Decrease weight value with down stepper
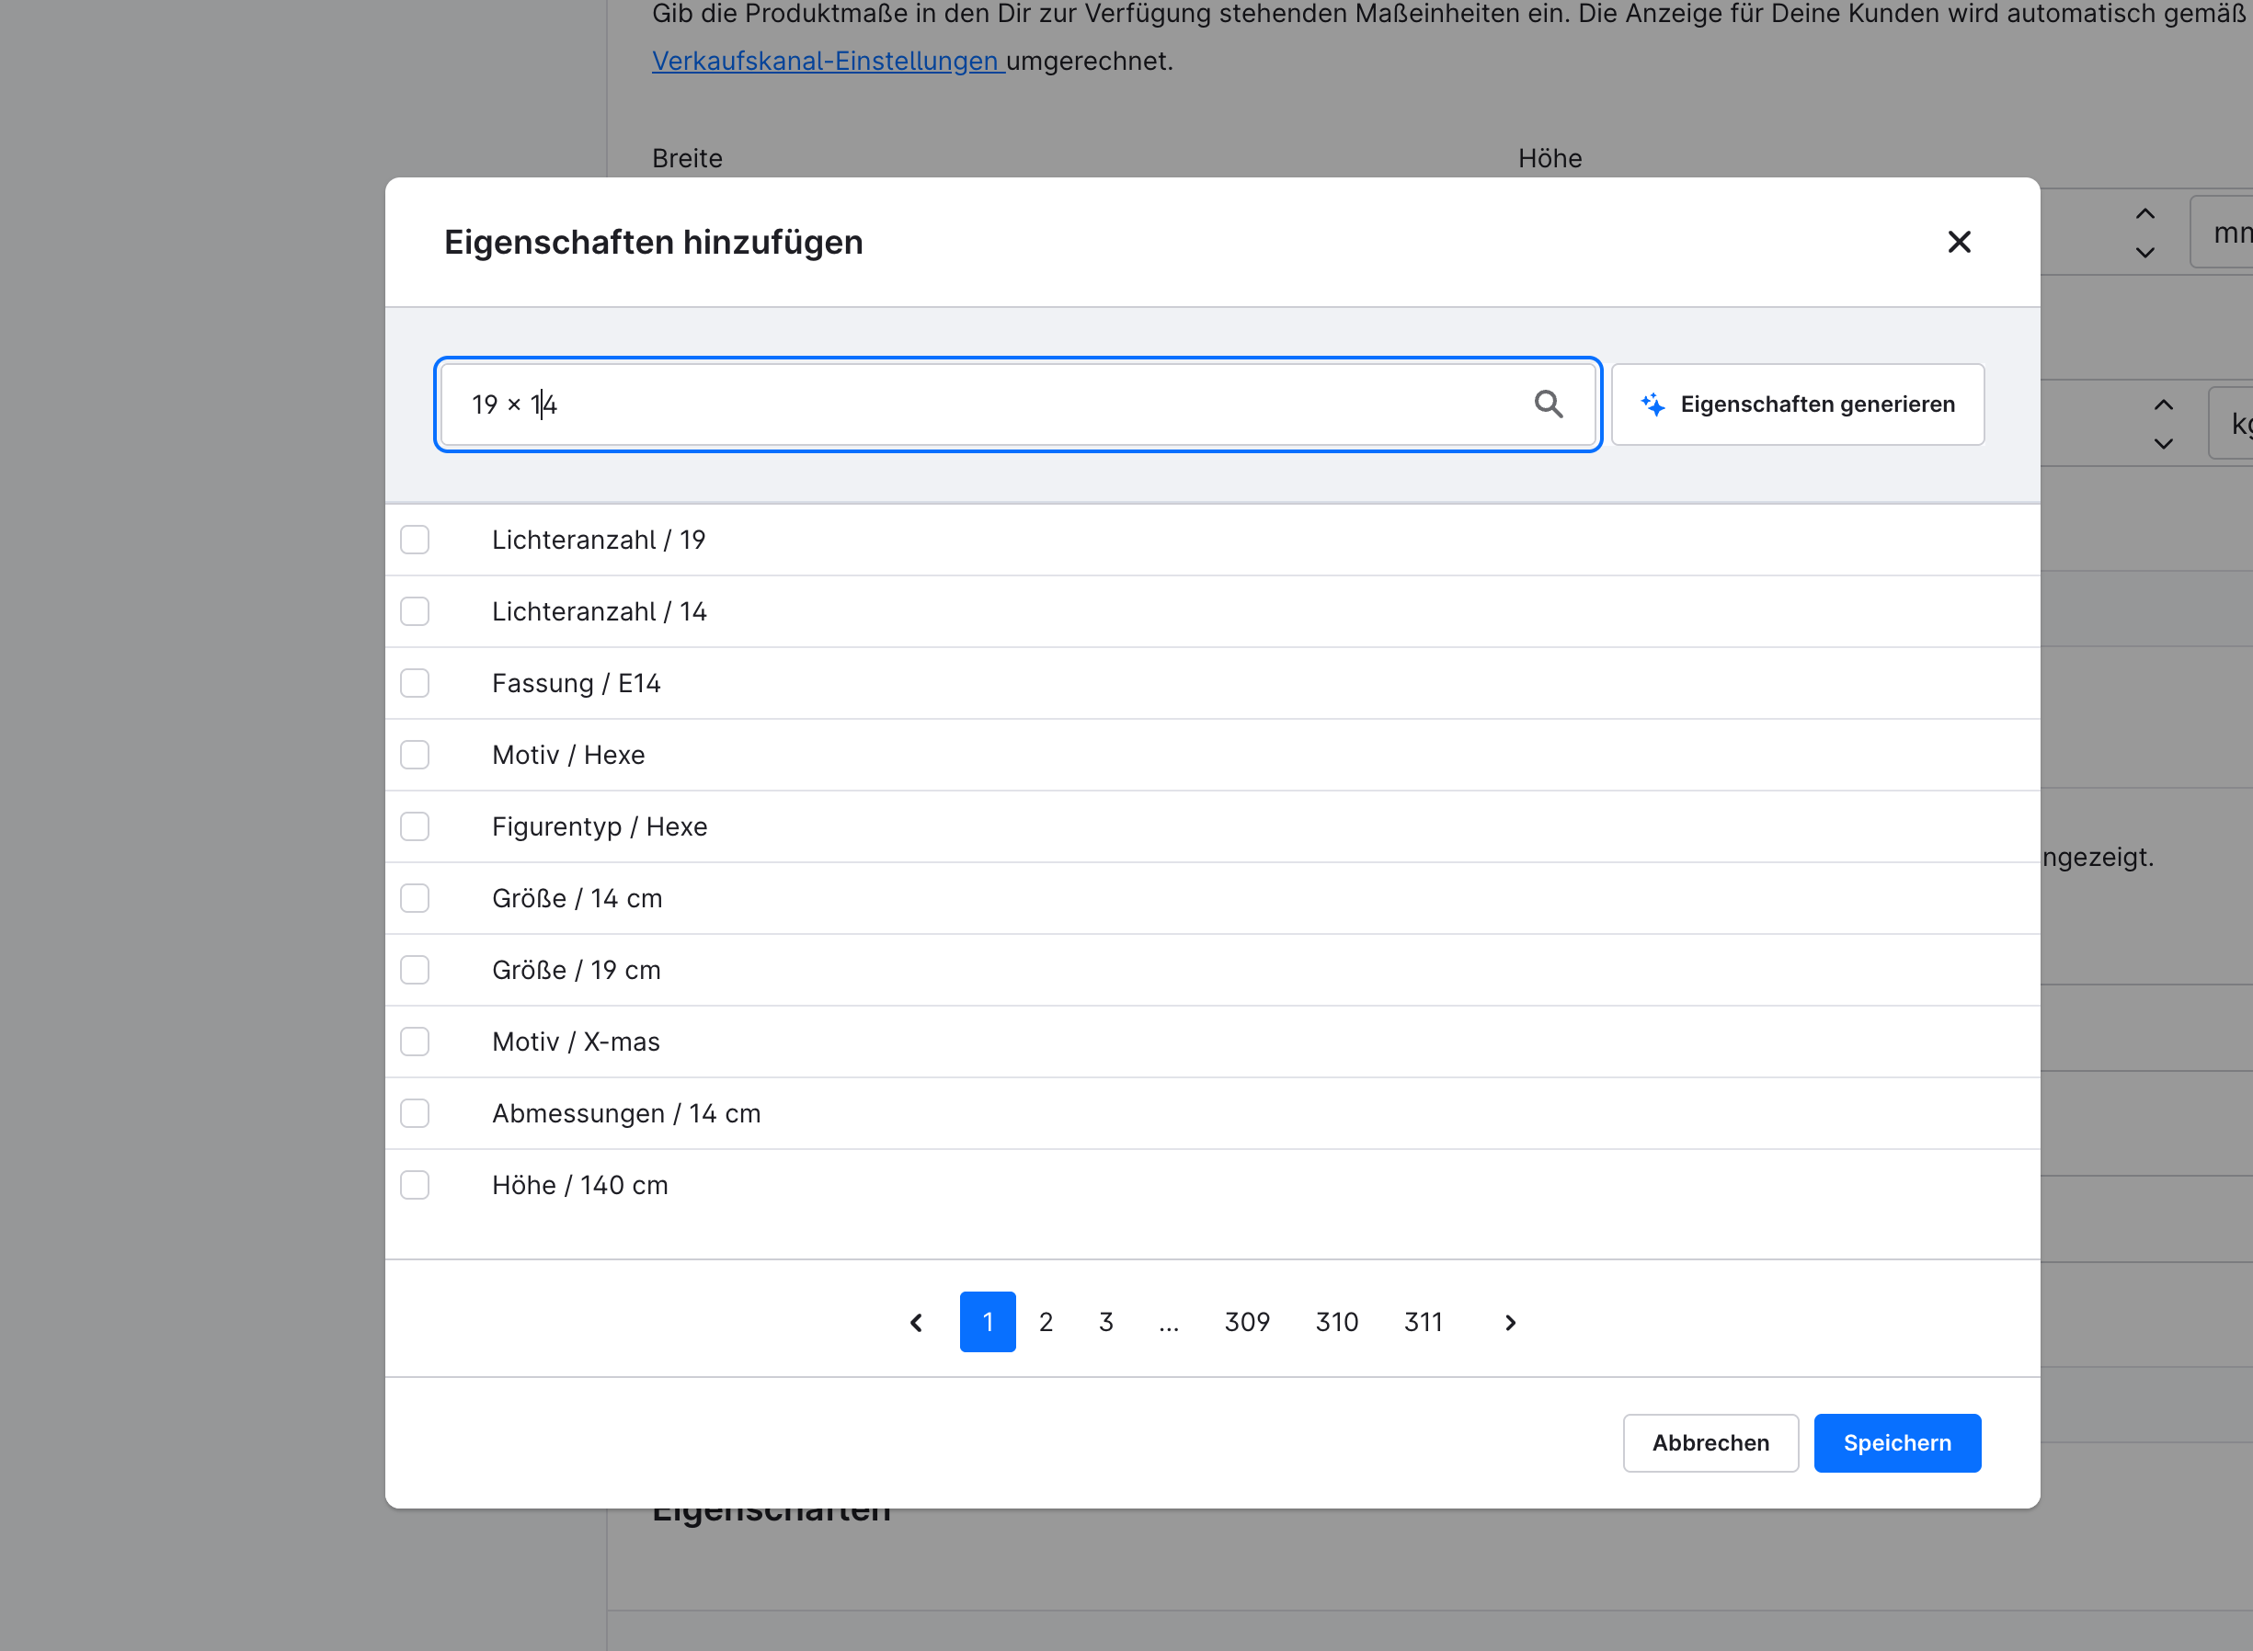This screenshot has width=2253, height=1651. [2163, 443]
